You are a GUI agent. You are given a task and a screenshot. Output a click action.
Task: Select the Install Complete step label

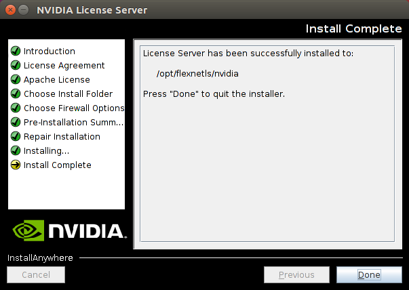(x=57, y=165)
